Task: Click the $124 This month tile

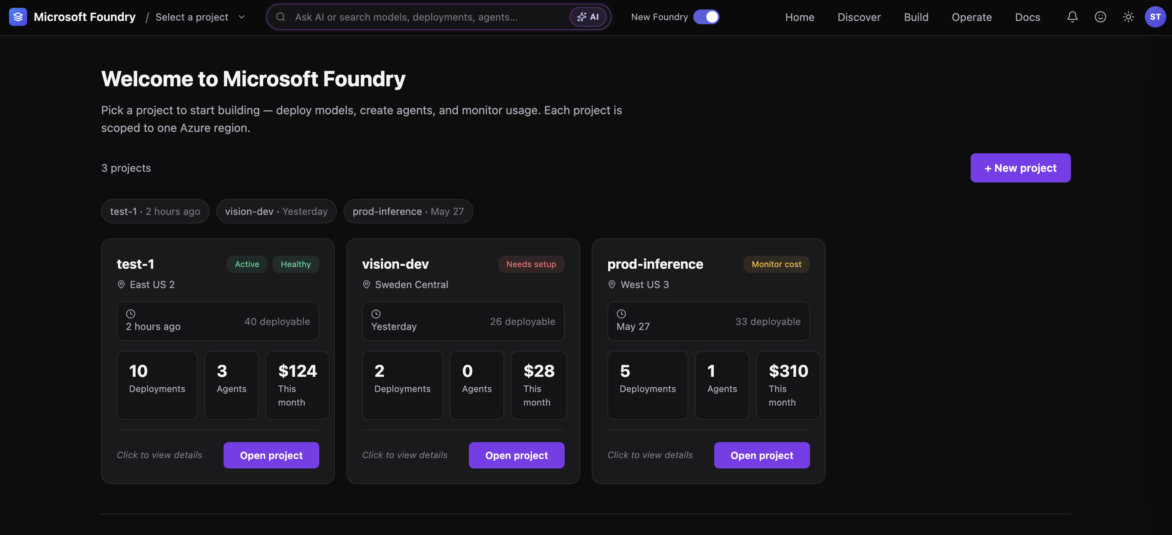Action: coord(297,385)
